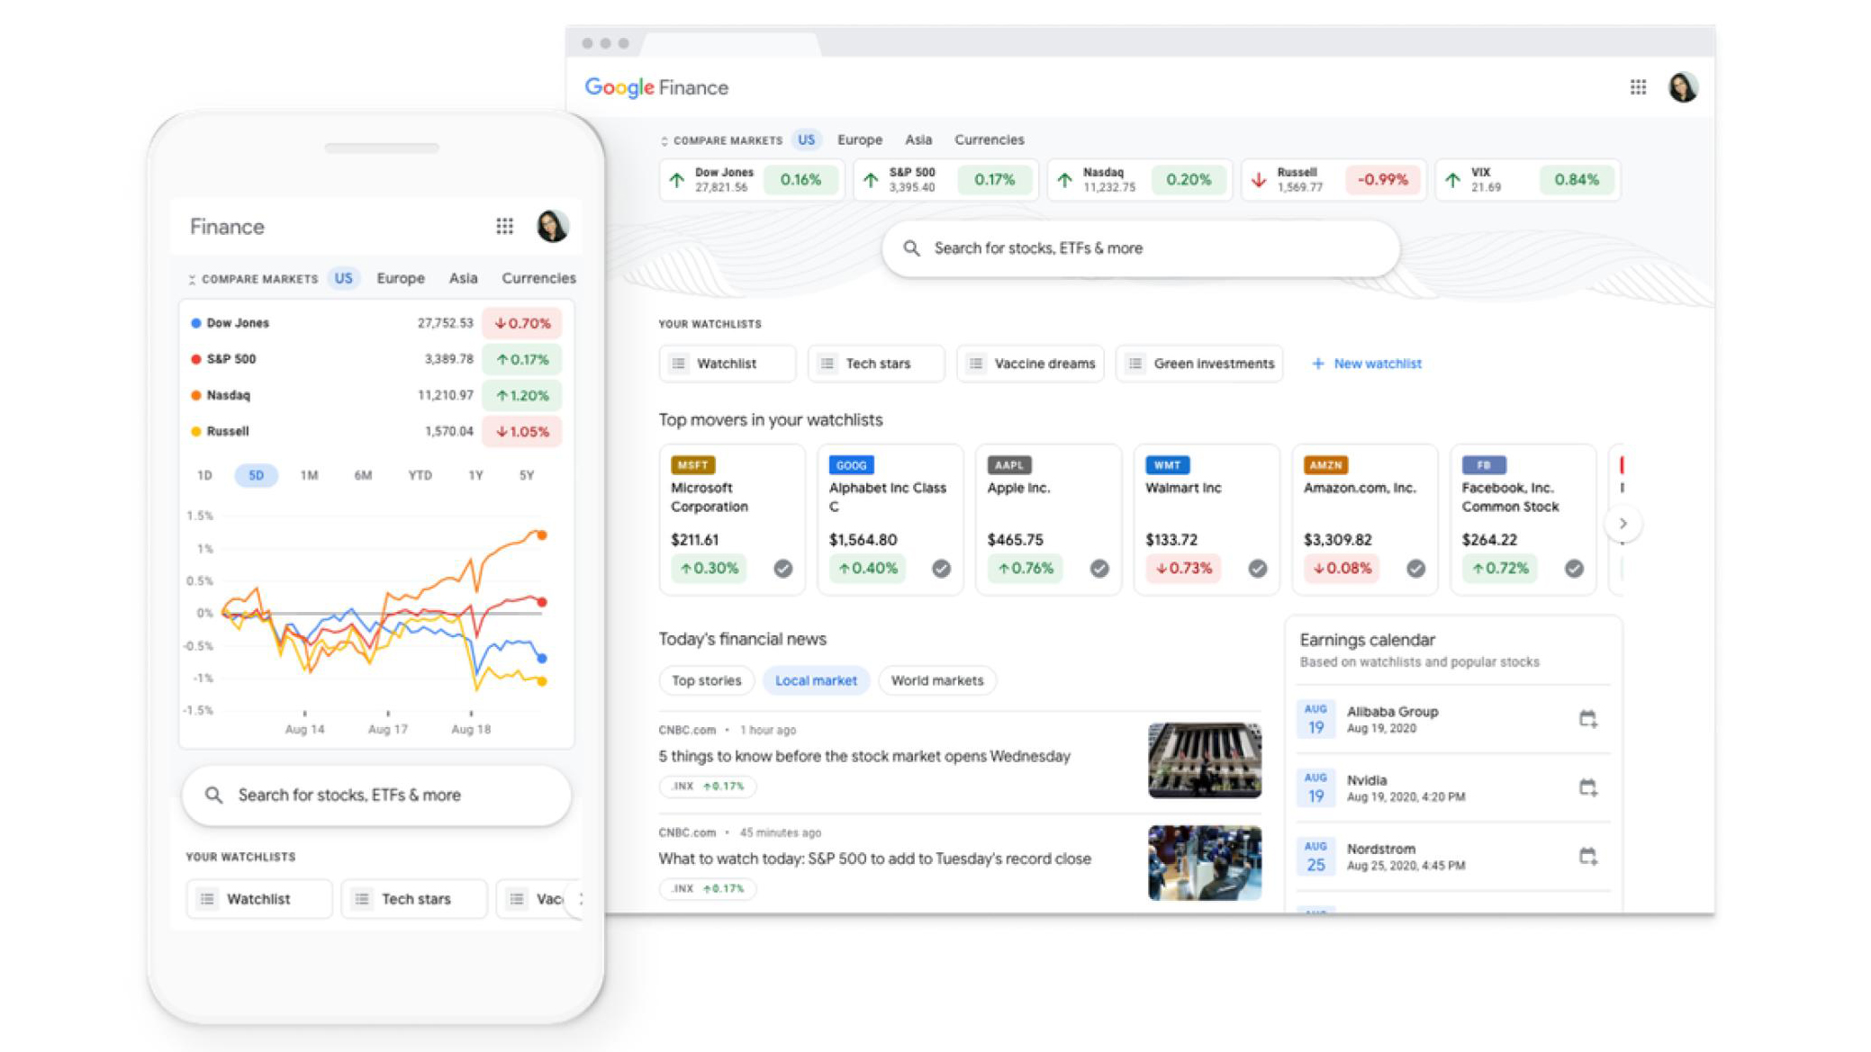Select the World markets news tab
The image size is (1871, 1052).
[x=938, y=680]
